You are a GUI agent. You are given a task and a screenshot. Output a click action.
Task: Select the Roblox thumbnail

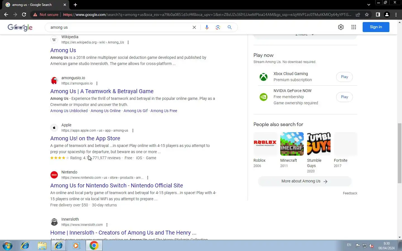[x=265, y=144]
